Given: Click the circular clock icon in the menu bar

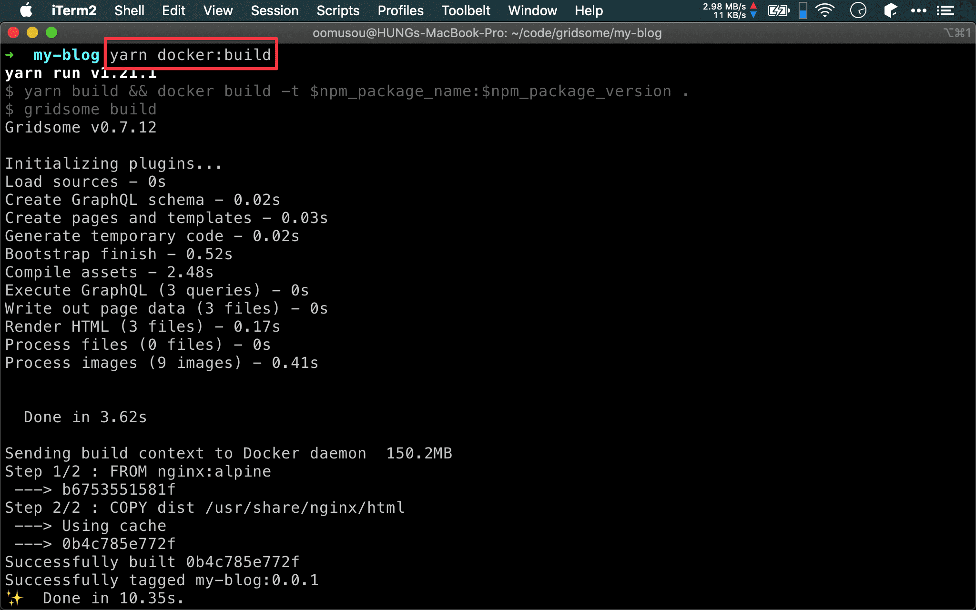Looking at the screenshot, I should click(858, 10).
